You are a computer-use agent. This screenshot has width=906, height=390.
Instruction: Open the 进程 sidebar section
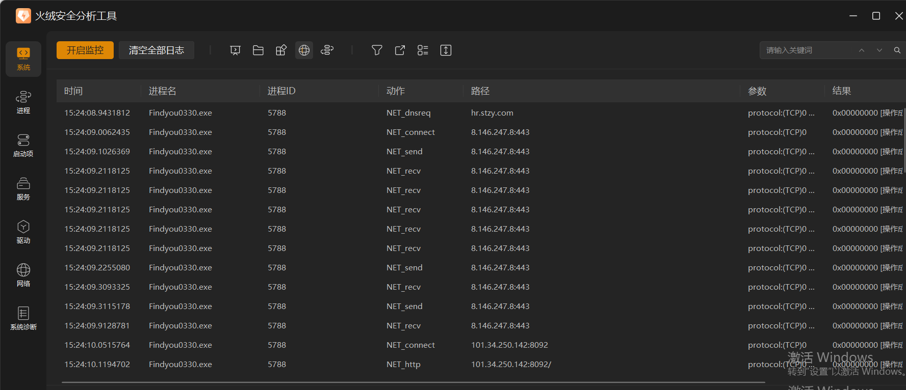23,102
